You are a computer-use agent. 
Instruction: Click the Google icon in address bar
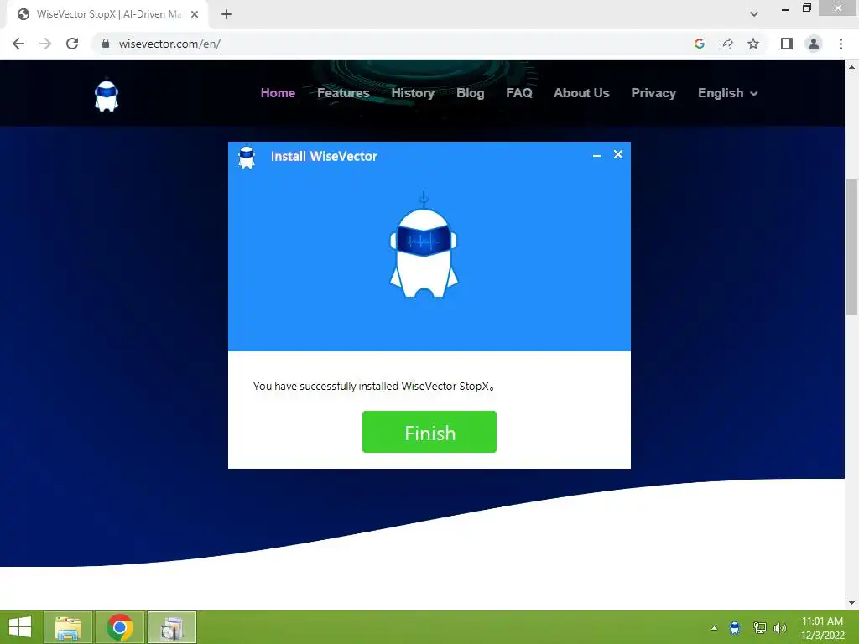click(x=699, y=44)
